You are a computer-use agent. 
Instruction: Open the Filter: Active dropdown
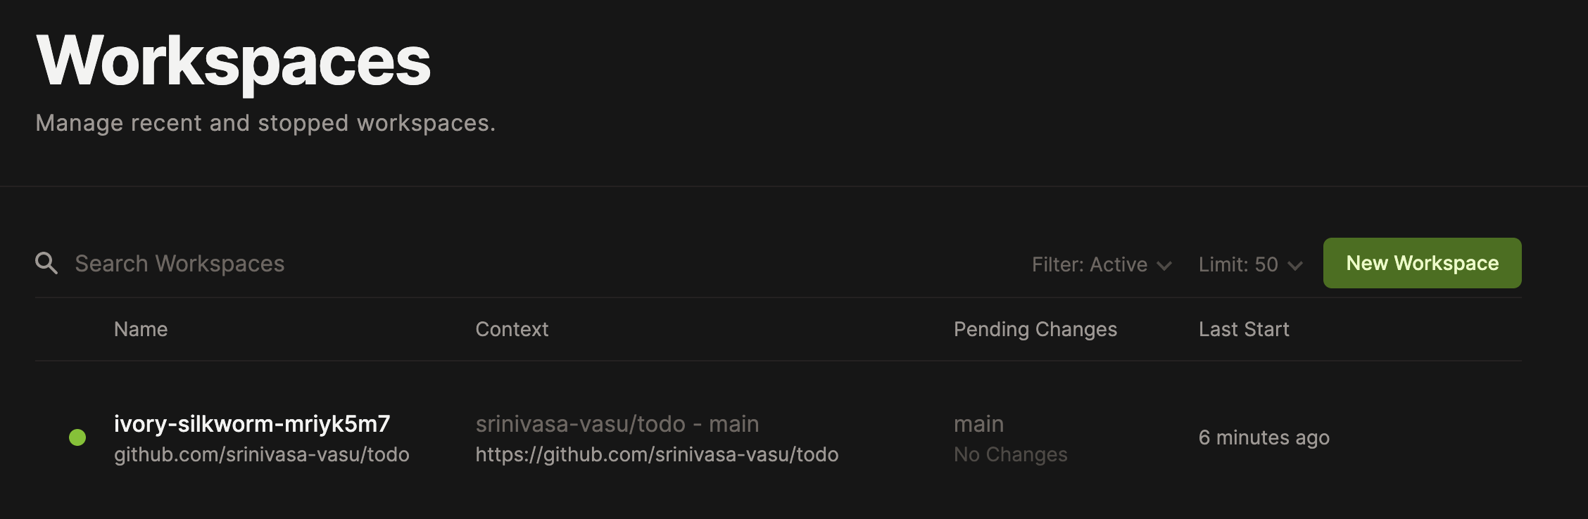tap(1090, 264)
